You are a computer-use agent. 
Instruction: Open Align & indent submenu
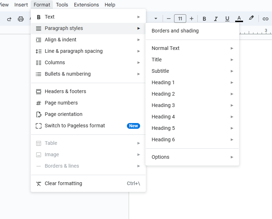(x=88, y=40)
